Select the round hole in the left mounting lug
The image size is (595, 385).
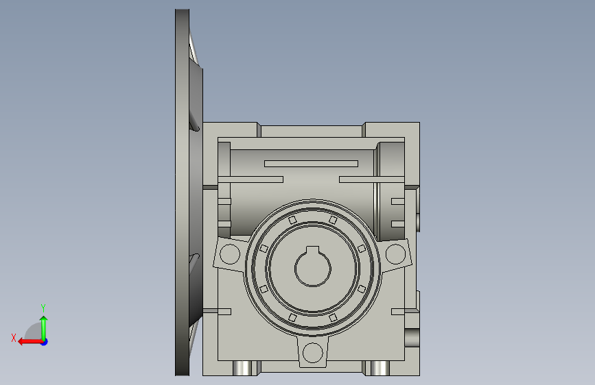coord(230,254)
